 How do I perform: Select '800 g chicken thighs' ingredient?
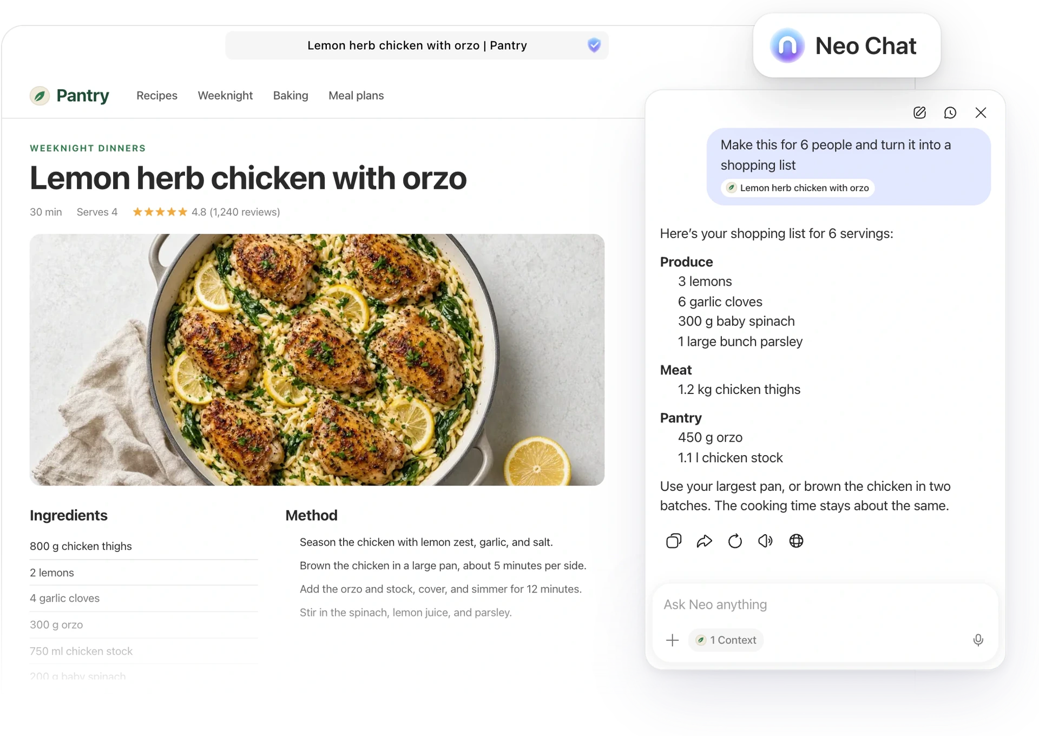point(81,546)
